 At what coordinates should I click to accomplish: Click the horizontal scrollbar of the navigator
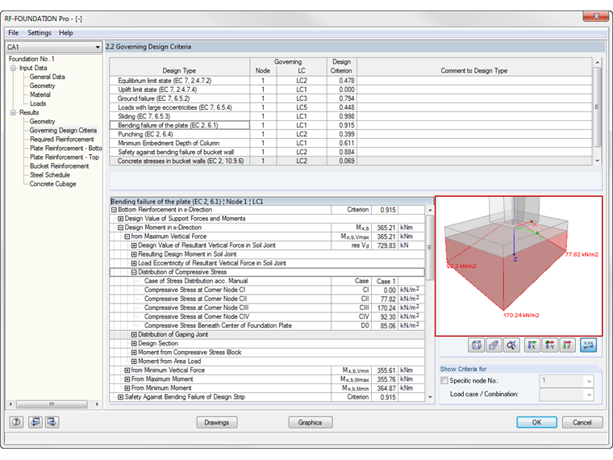pos(53,404)
